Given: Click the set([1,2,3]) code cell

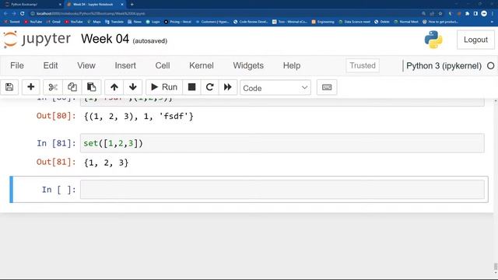Looking at the screenshot, I should coord(282,143).
